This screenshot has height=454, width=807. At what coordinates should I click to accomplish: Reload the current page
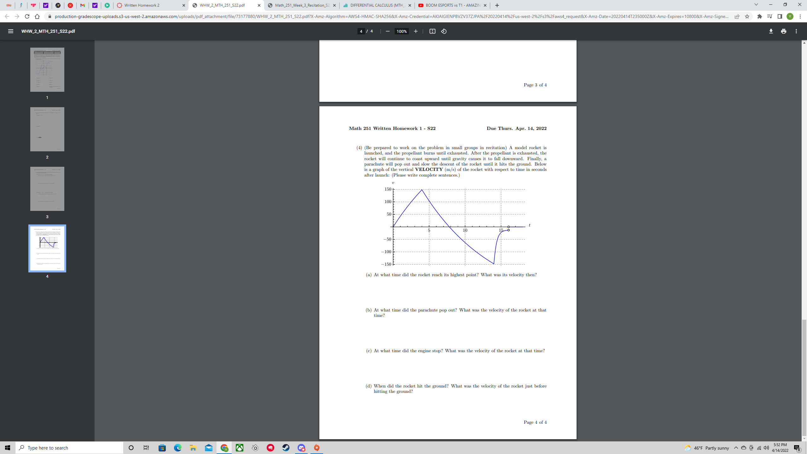point(27,16)
